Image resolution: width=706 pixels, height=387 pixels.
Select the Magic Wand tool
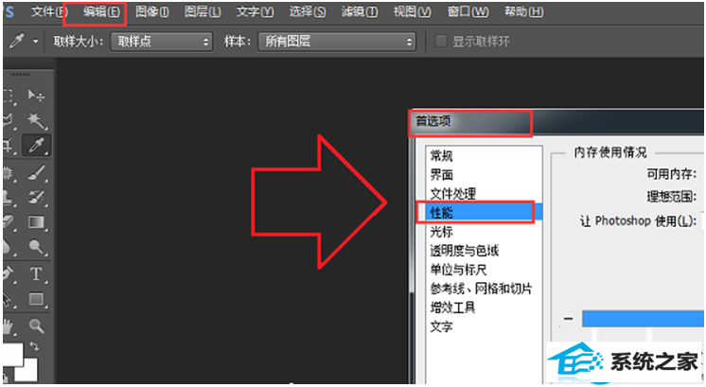[36, 120]
